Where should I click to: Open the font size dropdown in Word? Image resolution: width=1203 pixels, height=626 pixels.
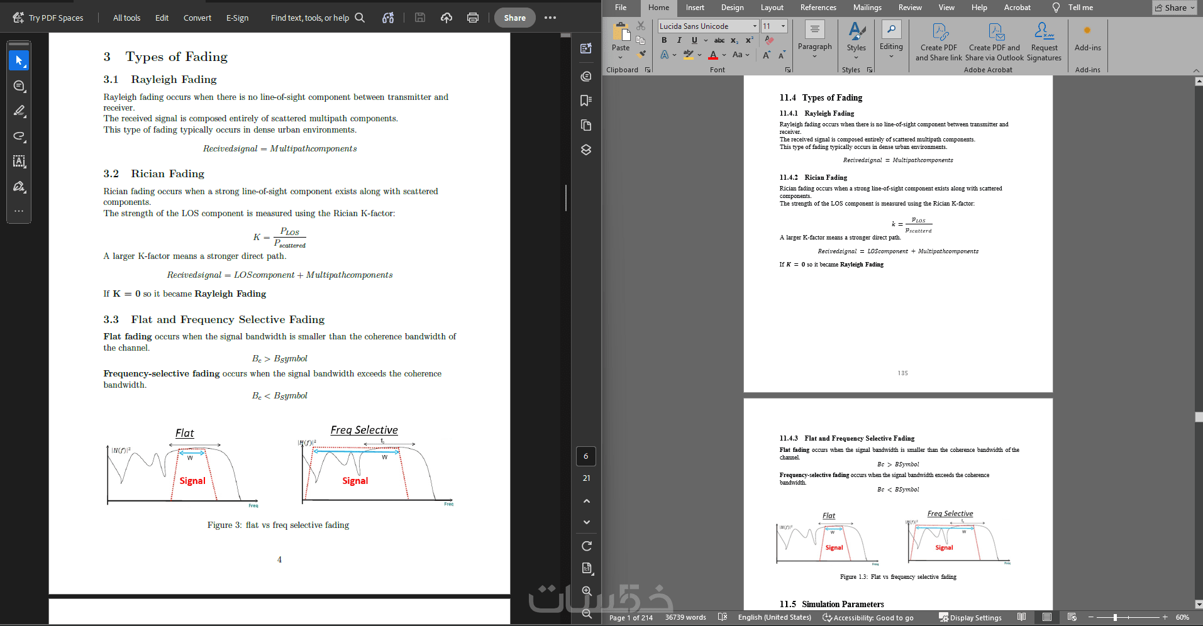pos(783,26)
